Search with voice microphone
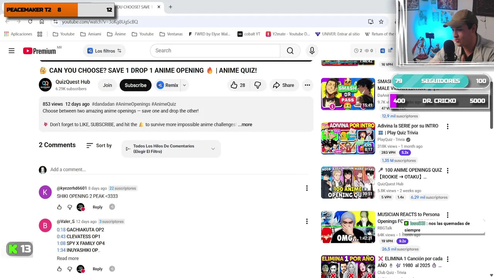494x278 pixels. [x=312, y=51]
